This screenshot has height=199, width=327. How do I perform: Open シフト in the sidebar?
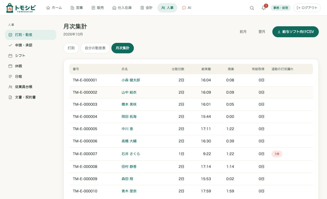31,56
